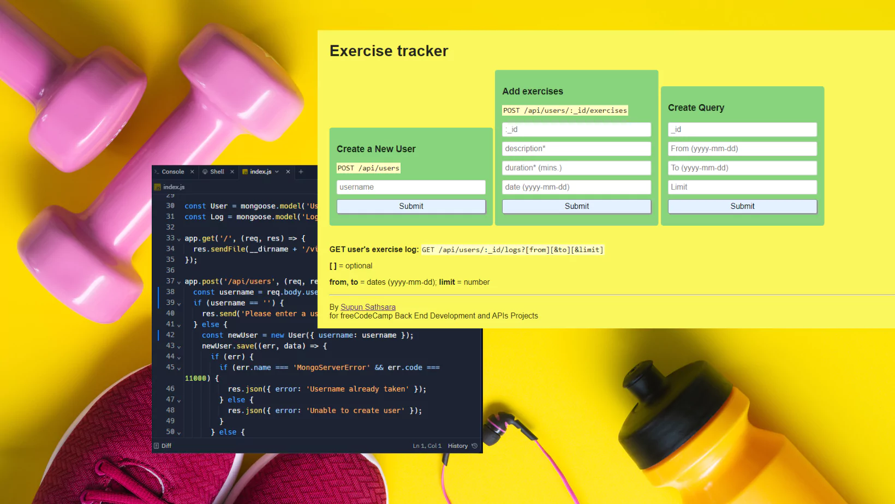Submit the Add exercises form

[576, 206]
